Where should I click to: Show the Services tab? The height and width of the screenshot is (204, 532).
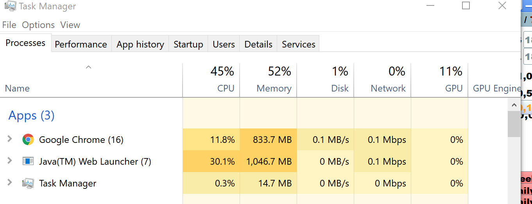click(x=299, y=44)
